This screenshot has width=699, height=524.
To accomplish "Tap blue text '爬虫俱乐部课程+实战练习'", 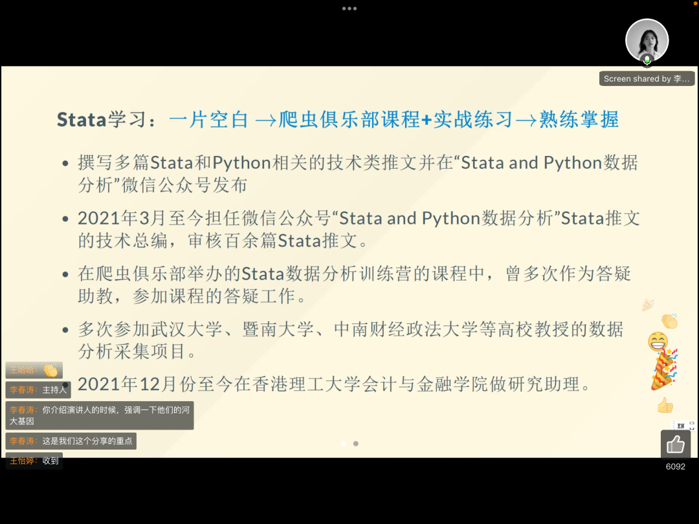I will coord(395,120).
